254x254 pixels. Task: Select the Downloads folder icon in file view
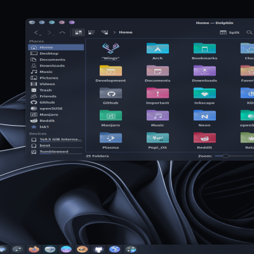coord(204,70)
